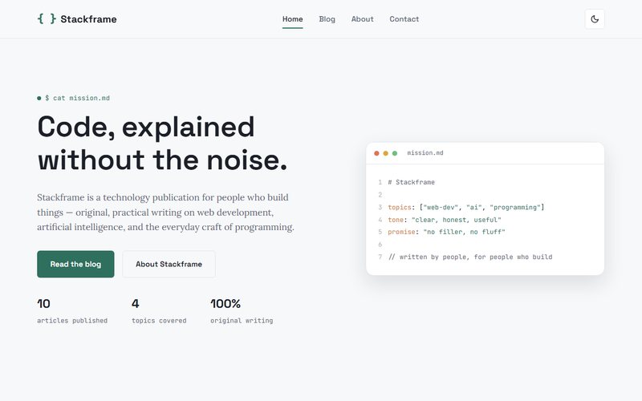Viewport: 642px width, 401px height.
Task: Click the yellow dot in mission.md window
Action: (x=386, y=153)
